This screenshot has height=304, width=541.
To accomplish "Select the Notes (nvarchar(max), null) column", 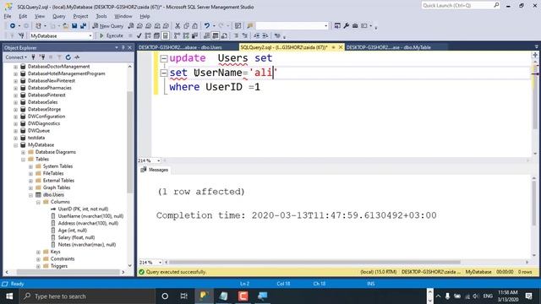I will pos(87,245).
